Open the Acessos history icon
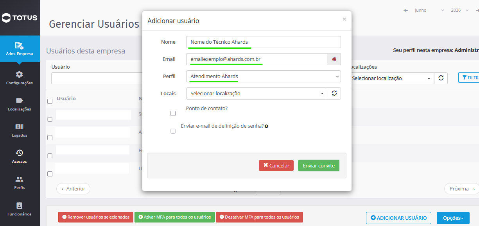479x226 pixels. [x=19, y=153]
